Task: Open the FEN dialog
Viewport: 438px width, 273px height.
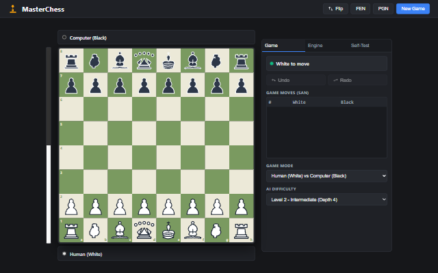Action: [x=361, y=9]
